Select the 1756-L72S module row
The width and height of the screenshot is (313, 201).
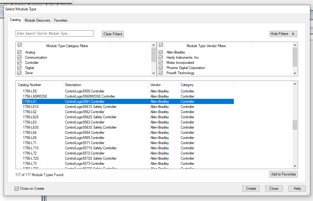coord(128,159)
